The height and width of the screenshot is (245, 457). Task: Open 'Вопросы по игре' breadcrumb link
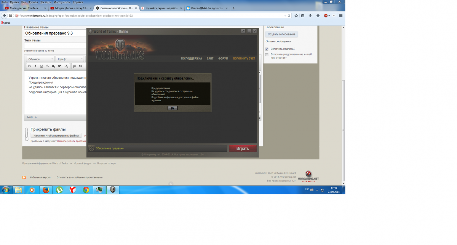[106, 163]
